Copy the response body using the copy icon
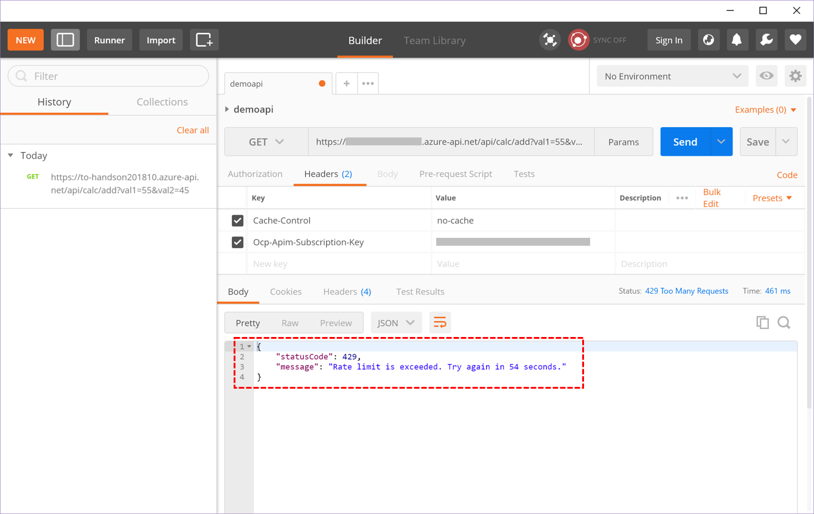814x514 pixels. [x=762, y=322]
